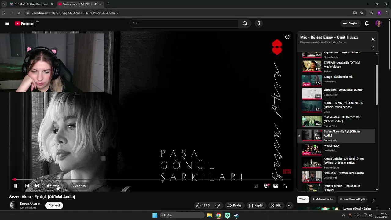Open Mix playlist options three-dot menu
This screenshot has height=220, width=391.
373,48
